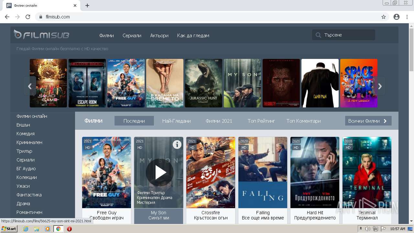This screenshot has height=233, width=414.
Task: Show hidden system tray icons
Action: click(361, 229)
